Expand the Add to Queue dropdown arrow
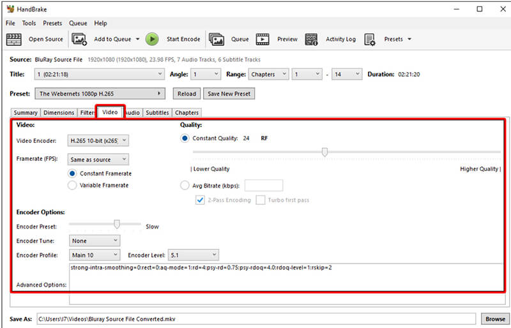 coord(137,39)
